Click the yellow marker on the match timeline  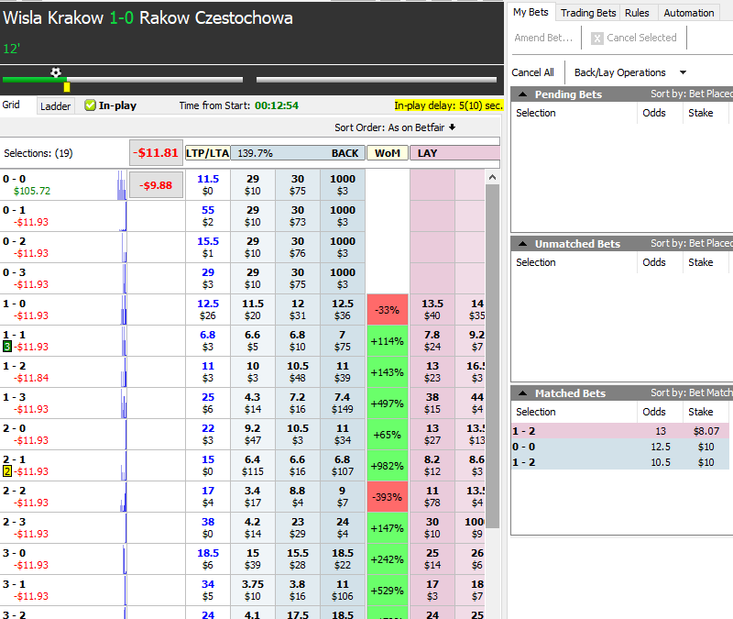67,87
